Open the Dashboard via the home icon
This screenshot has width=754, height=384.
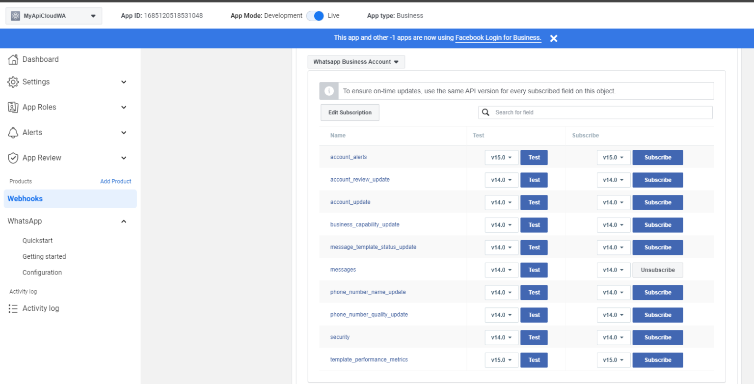click(x=12, y=59)
